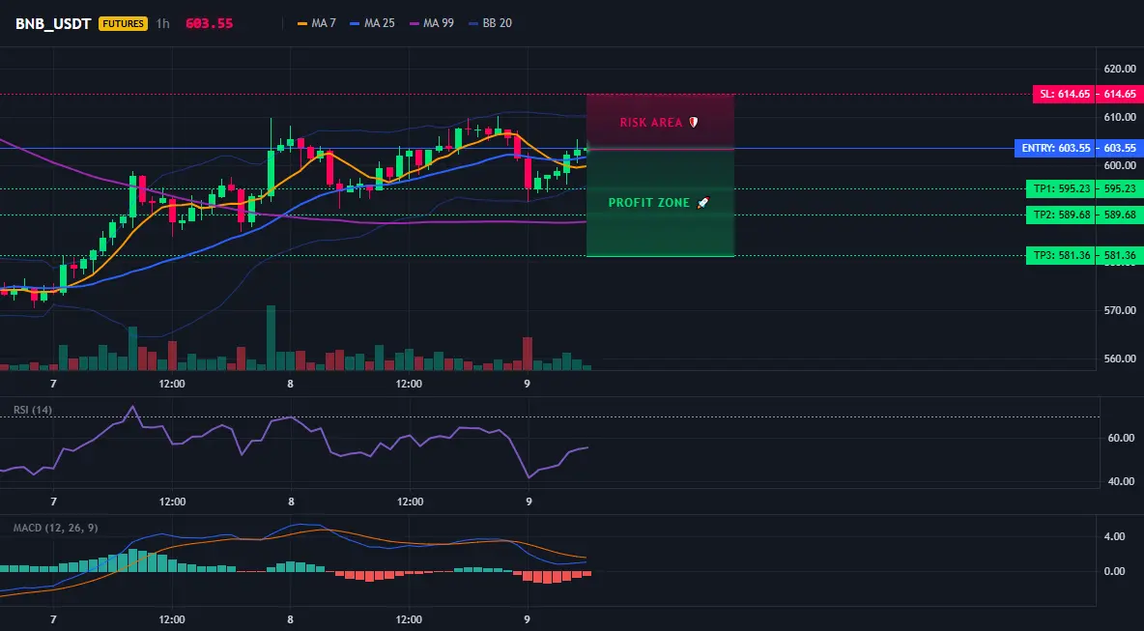Click the RISK AREA zone label
This screenshot has height=631, width=1144.
pos(651,123)
